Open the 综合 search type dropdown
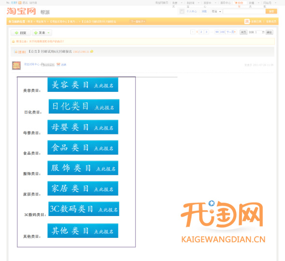 pos(216,11)
